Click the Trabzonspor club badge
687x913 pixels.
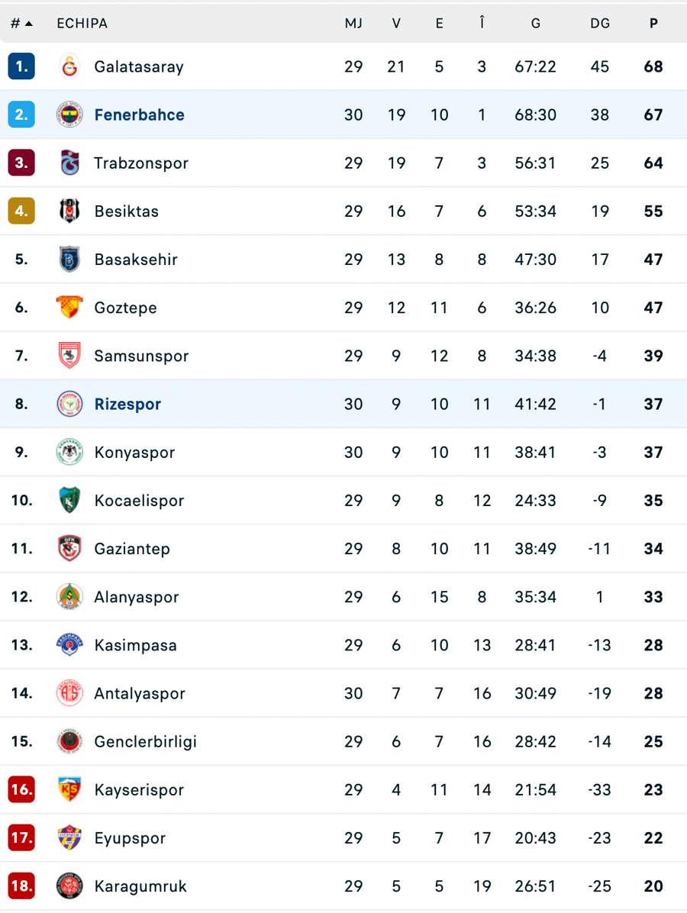pos(69,163)
